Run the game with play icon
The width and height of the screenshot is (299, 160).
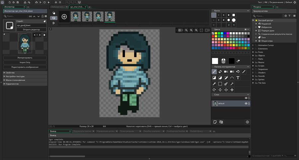[41, 2]
